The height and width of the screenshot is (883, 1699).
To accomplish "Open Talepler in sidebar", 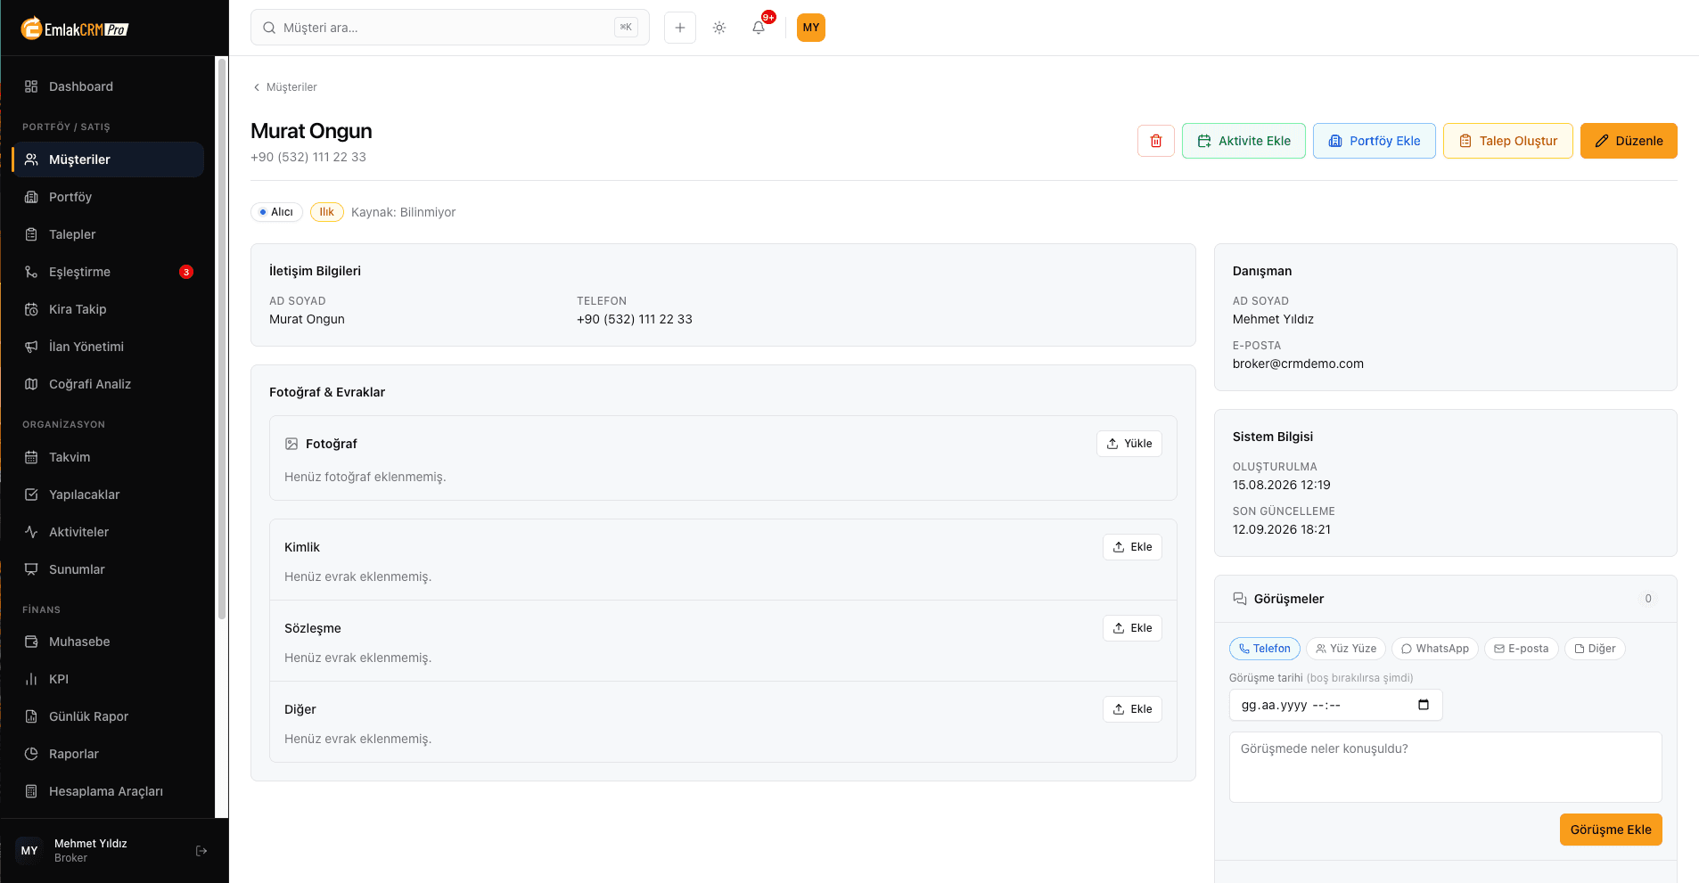I will click(x=108, y=234).
